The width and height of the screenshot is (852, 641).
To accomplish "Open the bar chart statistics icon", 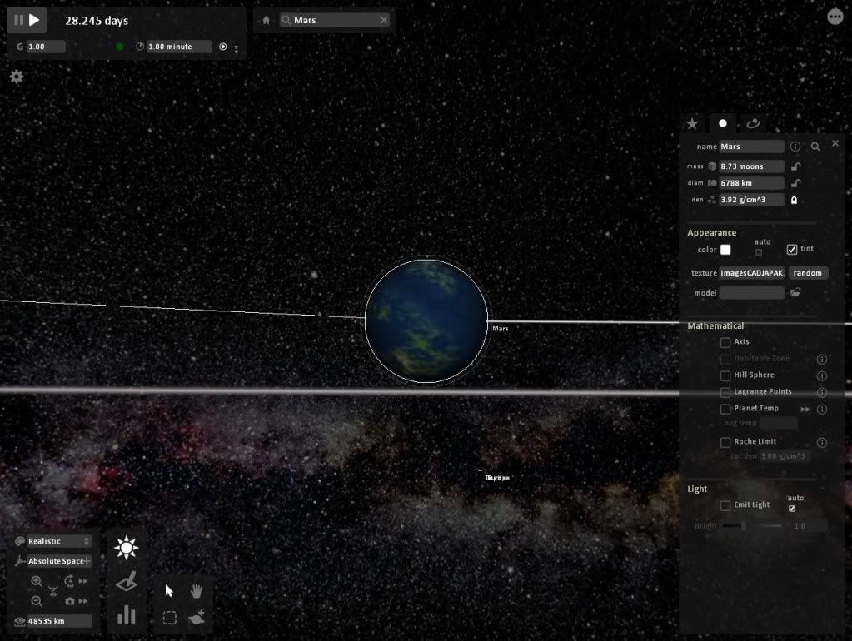I will point(127,614).
